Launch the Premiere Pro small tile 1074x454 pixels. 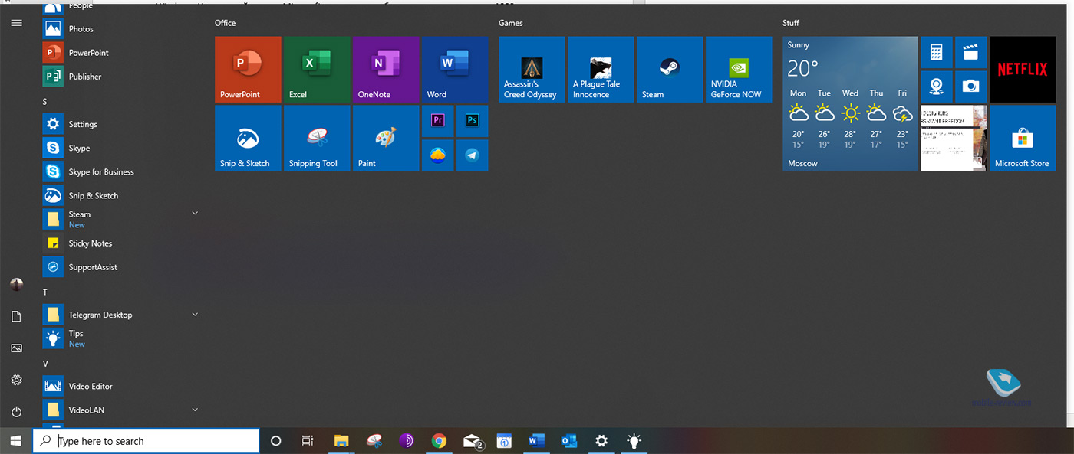coord(438,121)
